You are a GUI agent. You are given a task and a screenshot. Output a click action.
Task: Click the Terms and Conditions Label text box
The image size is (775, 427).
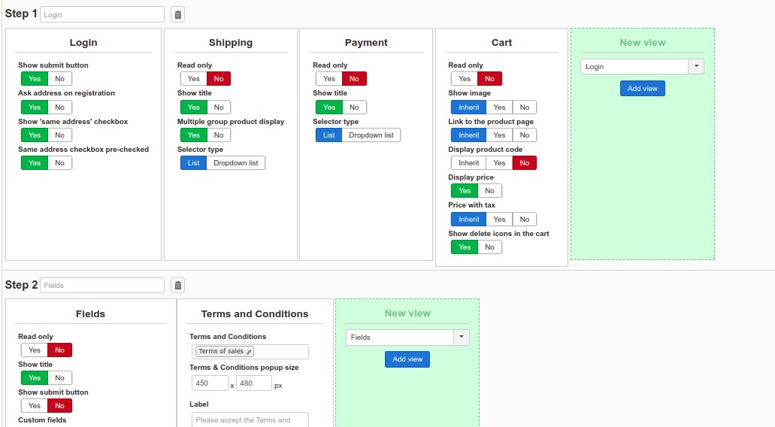tap(250, 419)
